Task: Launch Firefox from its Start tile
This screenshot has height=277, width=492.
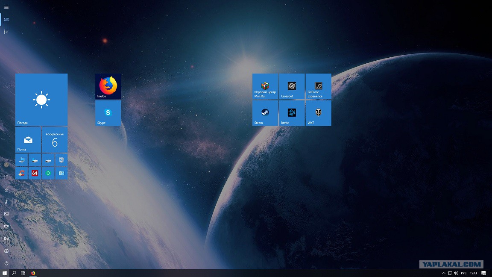Action: point(108,86)
